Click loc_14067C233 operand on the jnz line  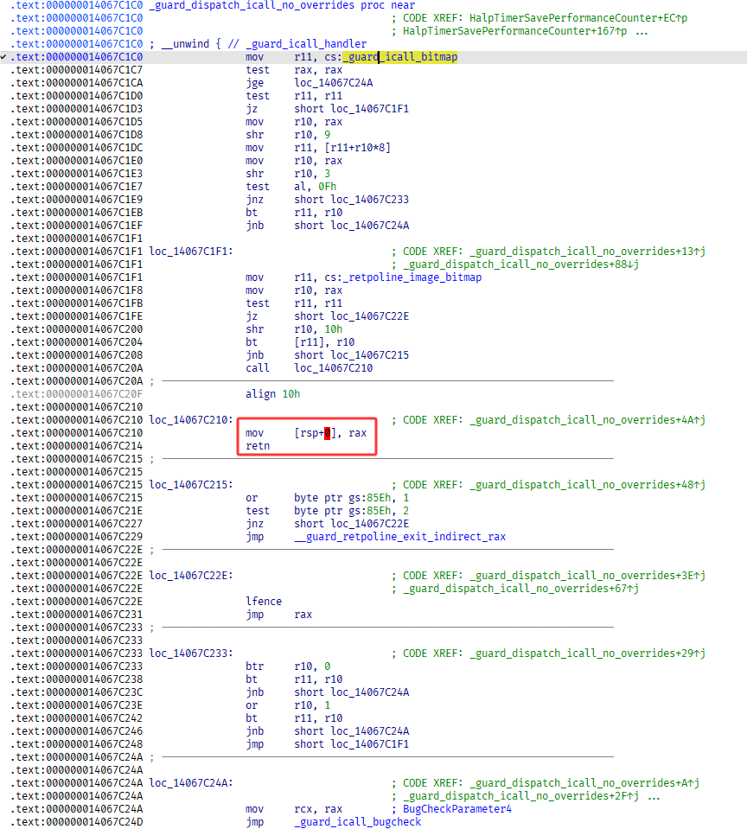(x=369, y=200)
